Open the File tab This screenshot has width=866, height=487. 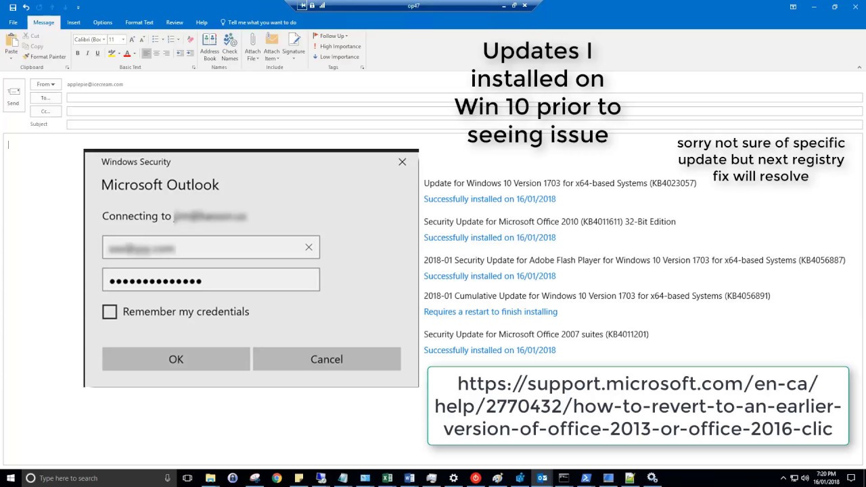pos(13,22)
